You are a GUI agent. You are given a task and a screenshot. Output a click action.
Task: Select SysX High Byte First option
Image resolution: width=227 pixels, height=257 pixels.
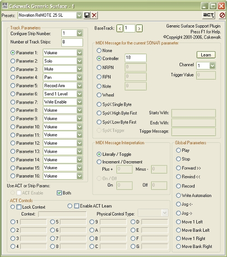[99, 113]
